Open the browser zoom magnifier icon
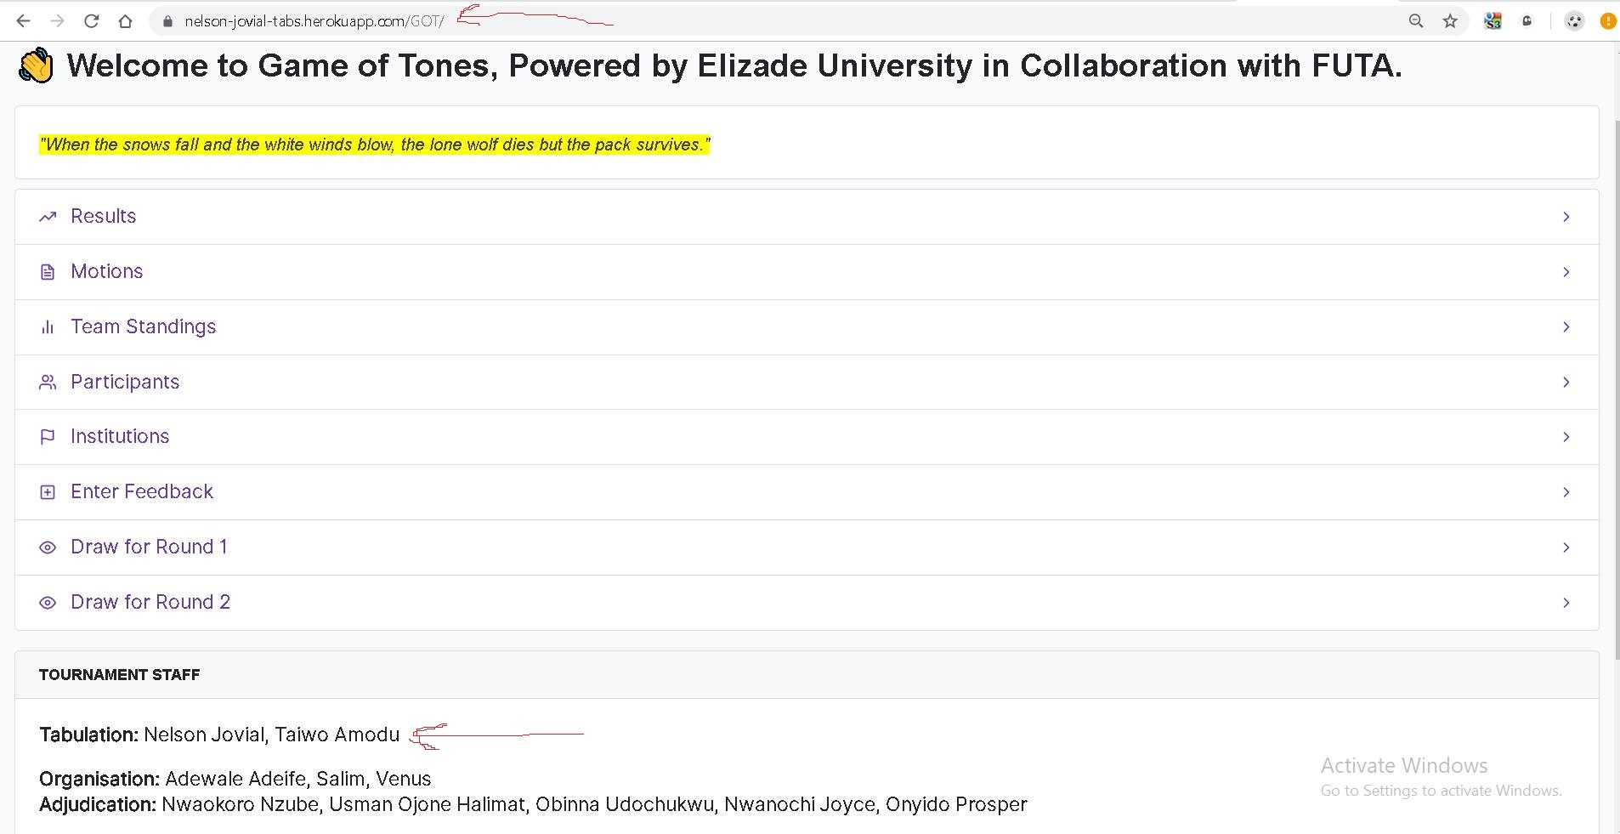 [1416, 21]
